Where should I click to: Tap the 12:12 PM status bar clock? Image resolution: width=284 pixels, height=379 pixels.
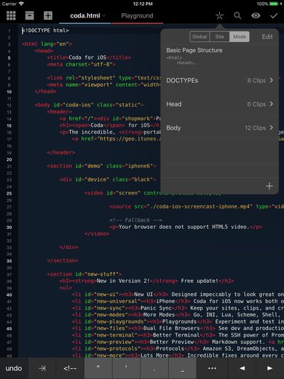(143, 4)
